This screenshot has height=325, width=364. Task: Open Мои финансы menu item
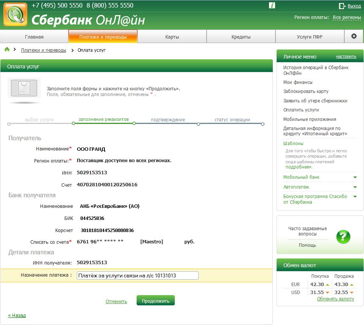(298, 82)
